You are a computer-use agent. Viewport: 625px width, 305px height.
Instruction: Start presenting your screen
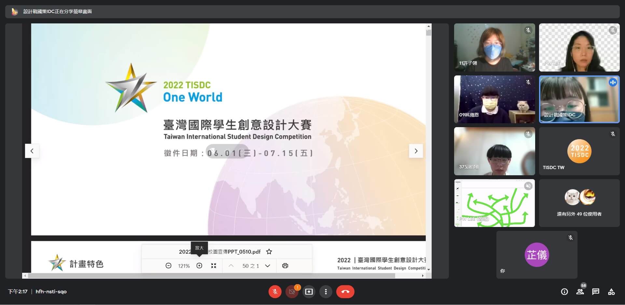[309, 292]
